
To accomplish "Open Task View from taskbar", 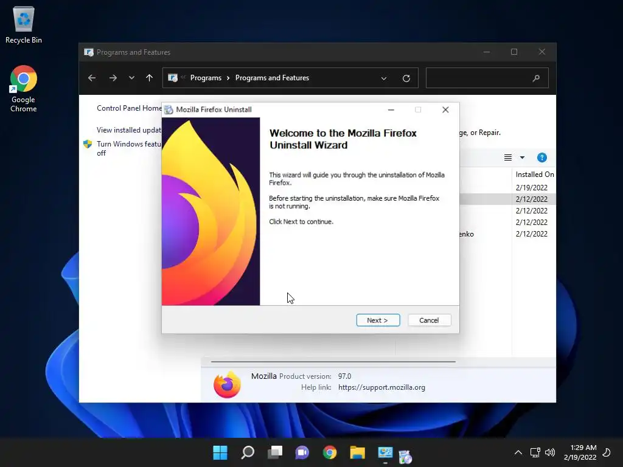I will click(x=275, y=452).
